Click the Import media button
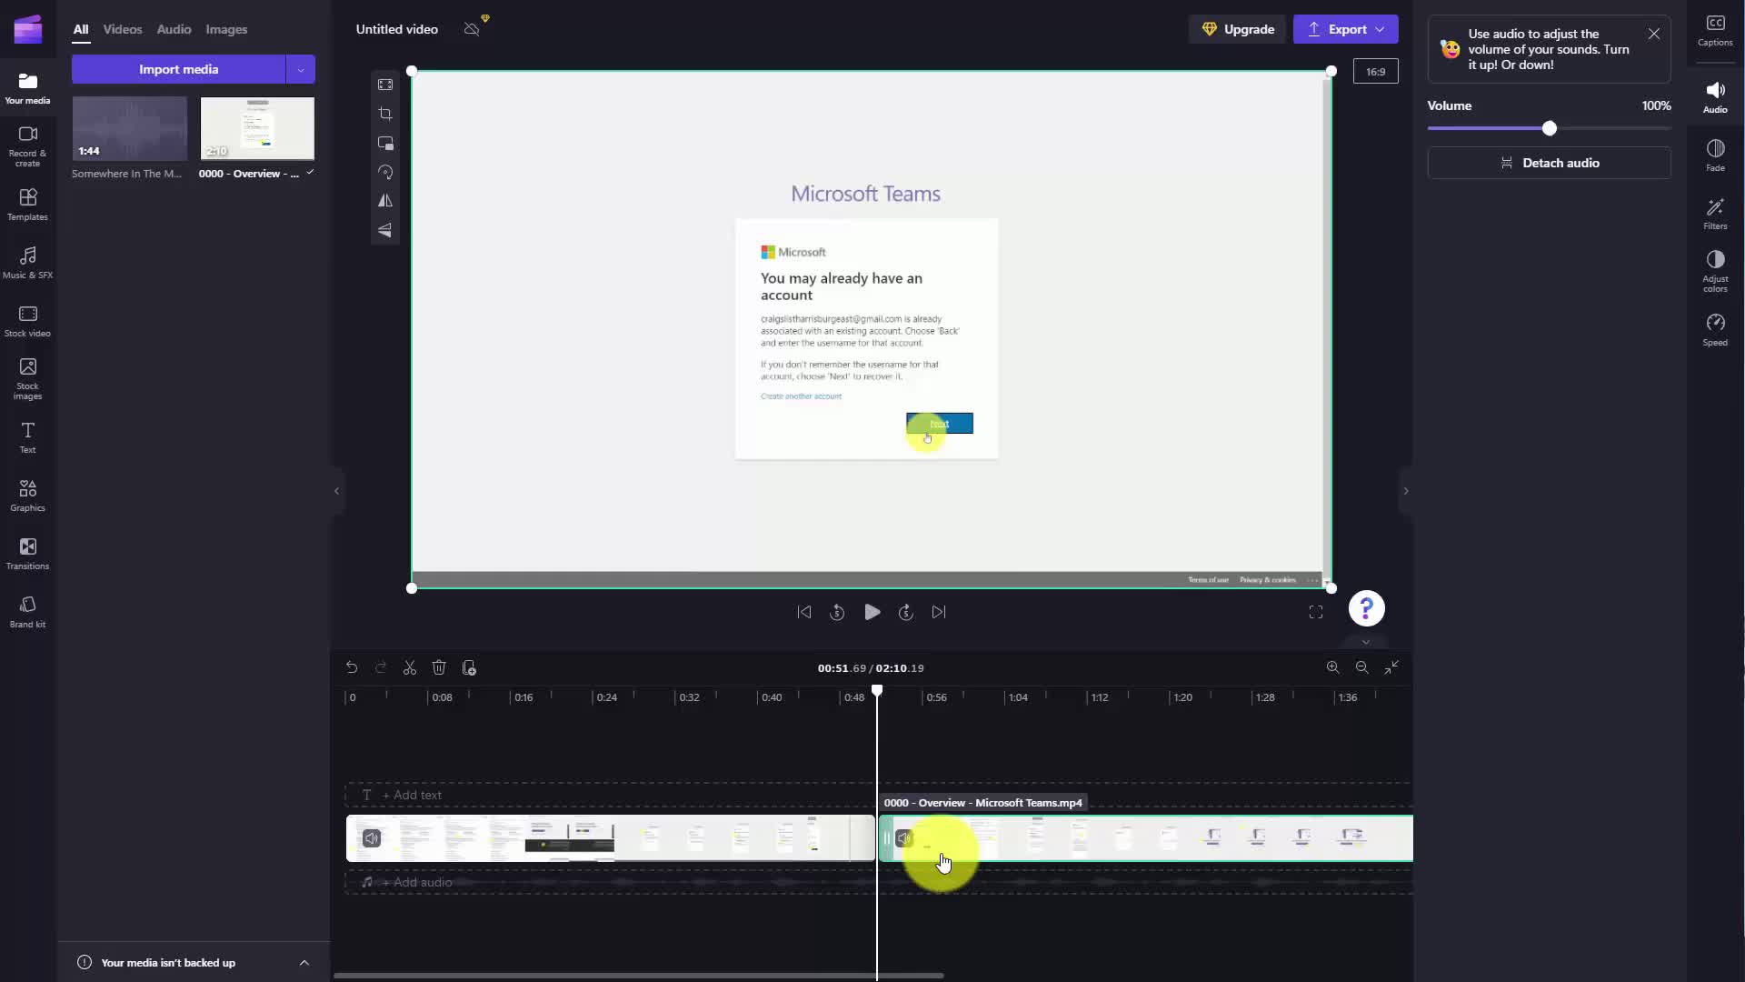This screenshot has width=1745, height=982. (x=178, y=69)
